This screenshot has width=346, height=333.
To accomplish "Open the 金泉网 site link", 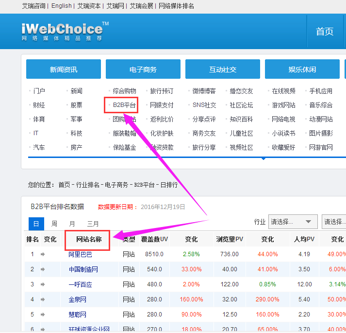I will pyautogui.click(x=77, y=299).
